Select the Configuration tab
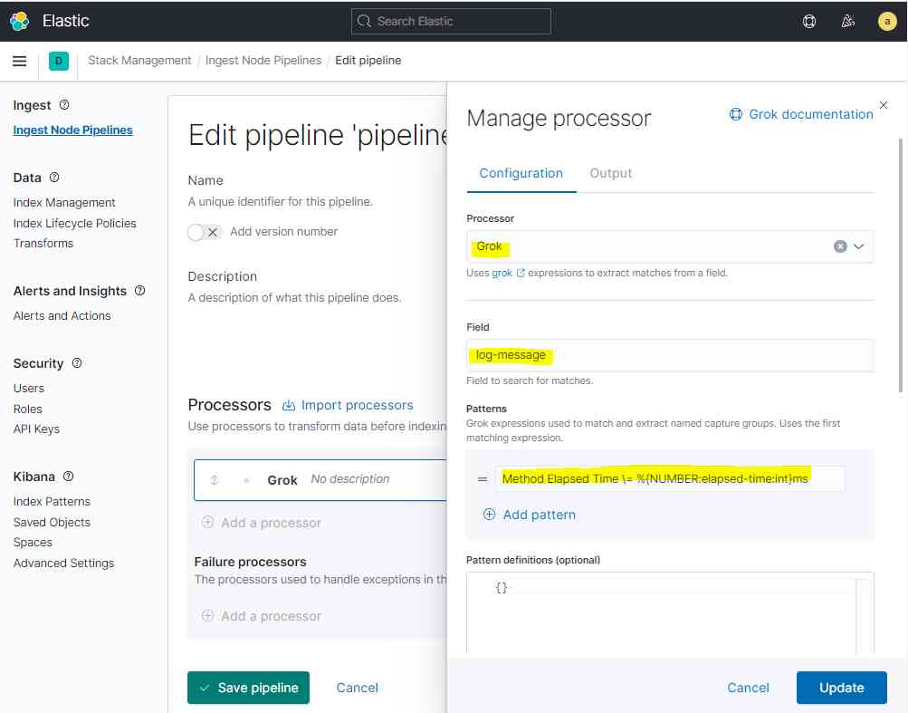 coord(521,173)
